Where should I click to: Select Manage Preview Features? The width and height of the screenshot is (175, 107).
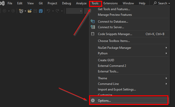click(x=129, y=15)
